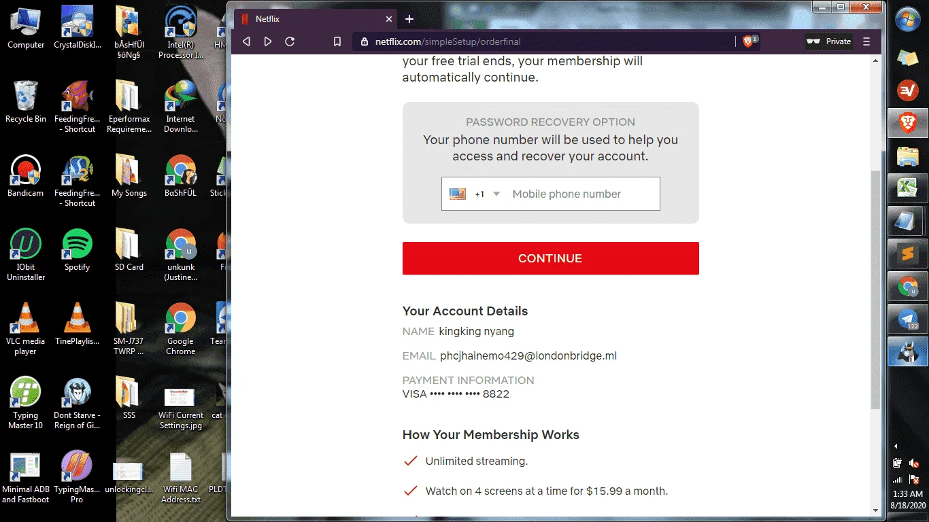Open Dont Starve Reign of Giants icon

78,403
